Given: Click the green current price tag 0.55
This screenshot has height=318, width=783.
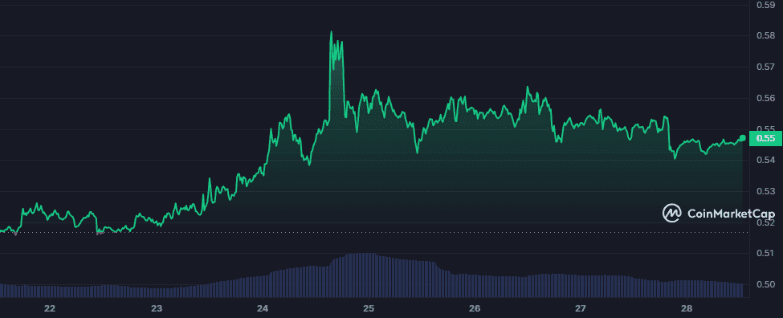Looking at the screenshot, I should click(x=765, y=138).
